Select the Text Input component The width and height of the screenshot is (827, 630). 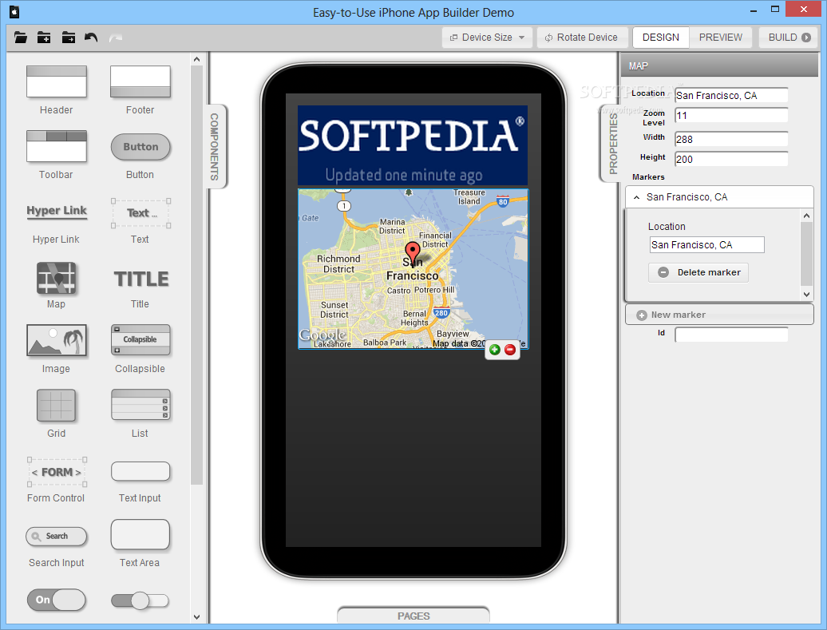tap(140, 481)
